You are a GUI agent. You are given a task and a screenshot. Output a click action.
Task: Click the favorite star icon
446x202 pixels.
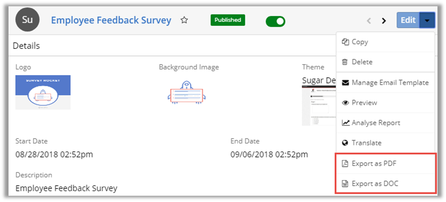coord(184,20)
